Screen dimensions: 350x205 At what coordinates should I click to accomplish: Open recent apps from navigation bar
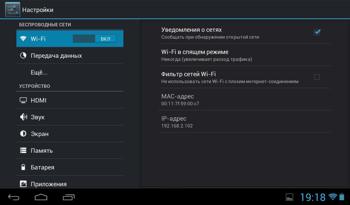coord(69,197)
